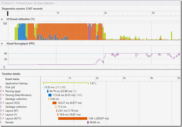Click the 3.04 ms garbage collection label
182x127 pixels.
point(55,99)
